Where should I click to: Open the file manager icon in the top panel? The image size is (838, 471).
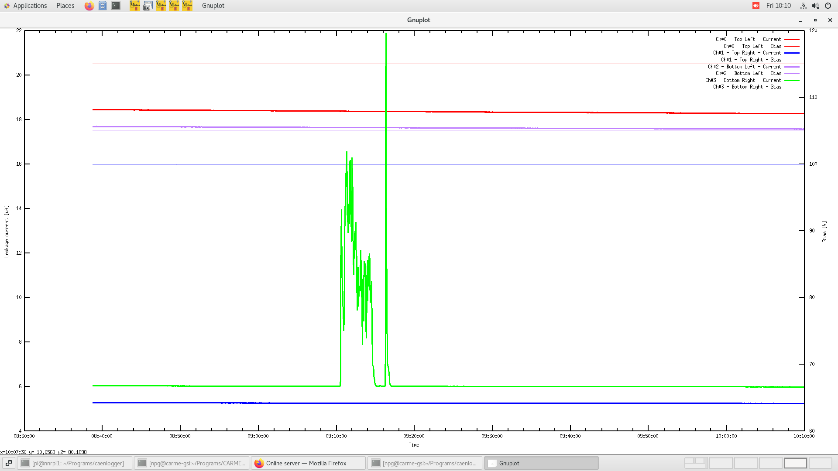(102, 6)
